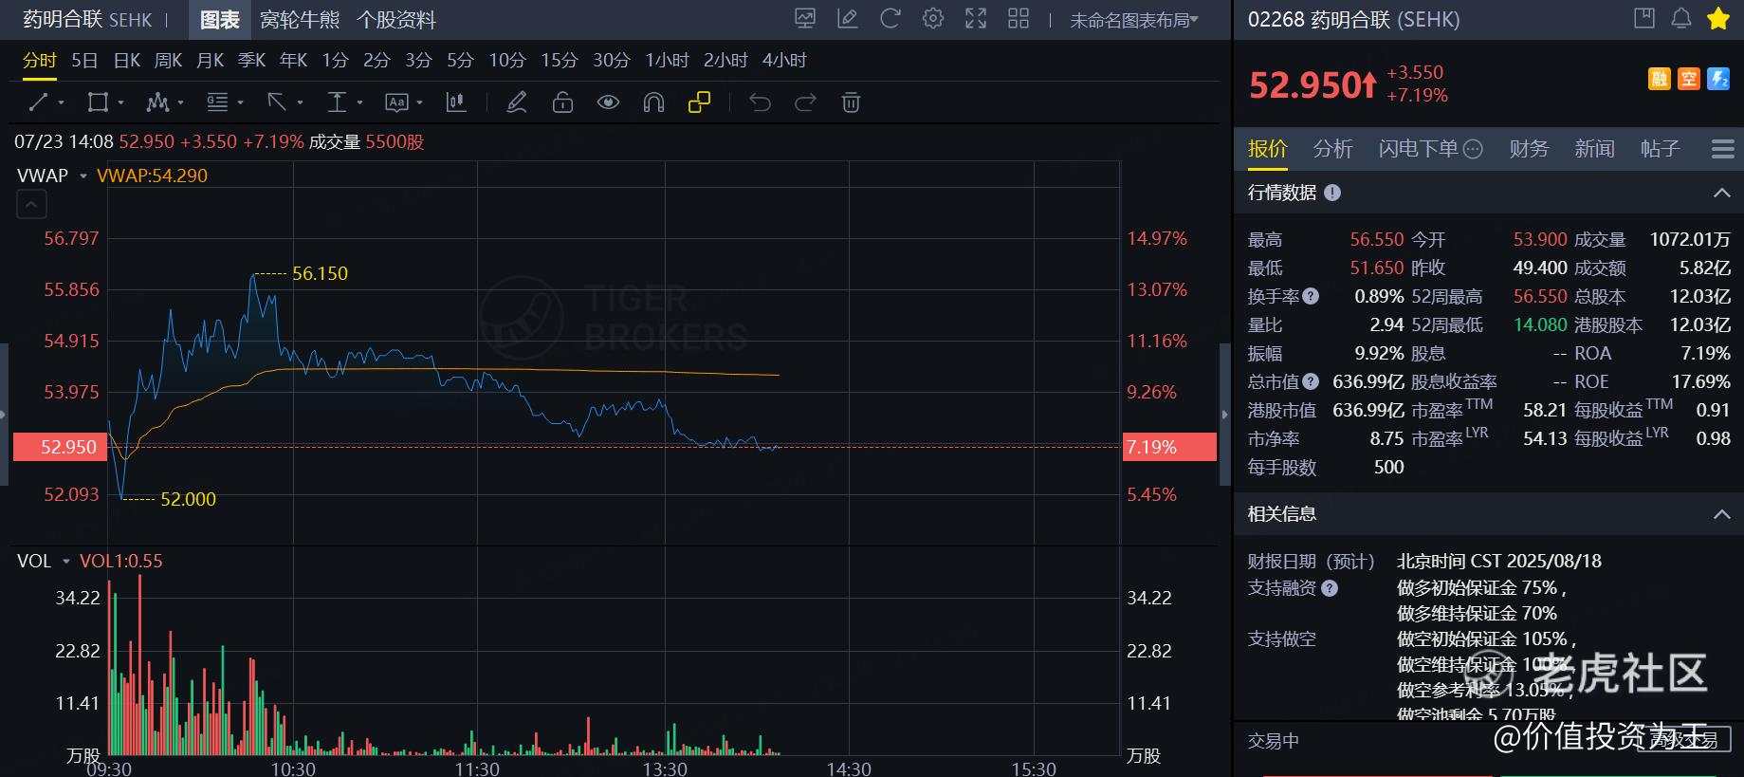
Task: Open the 帖子 tab
Action: (1660, 149)
